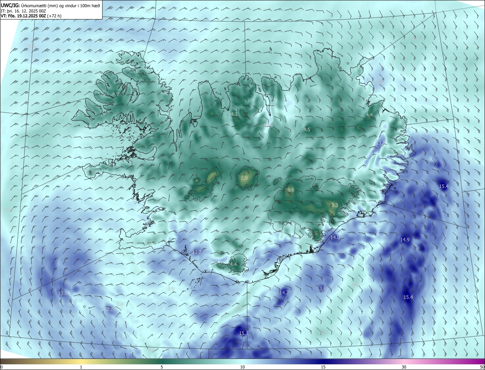485x370 pixels.
Task: Click the 3.3 precipitation value
Action: pos(335,205)
